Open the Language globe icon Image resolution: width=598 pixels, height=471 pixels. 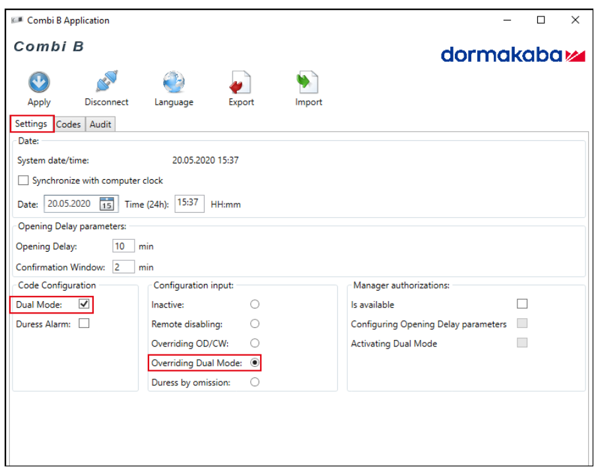pos(174,82)
